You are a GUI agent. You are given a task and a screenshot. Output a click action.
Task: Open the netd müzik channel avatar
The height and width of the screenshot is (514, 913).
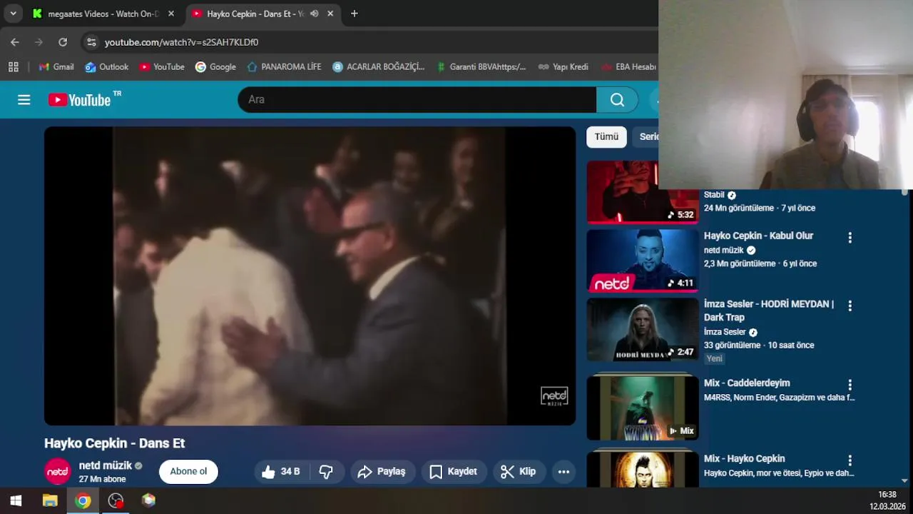click(58, 471)
